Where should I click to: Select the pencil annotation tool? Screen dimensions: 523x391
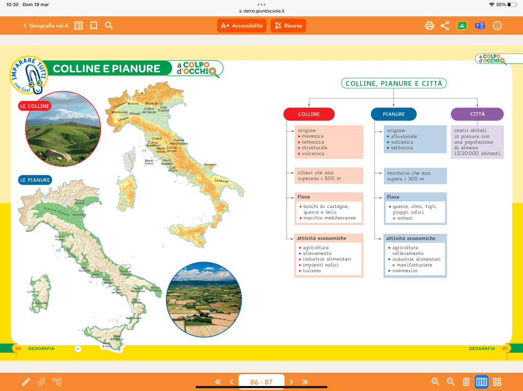pyautogui.click(x=26, y=382)
